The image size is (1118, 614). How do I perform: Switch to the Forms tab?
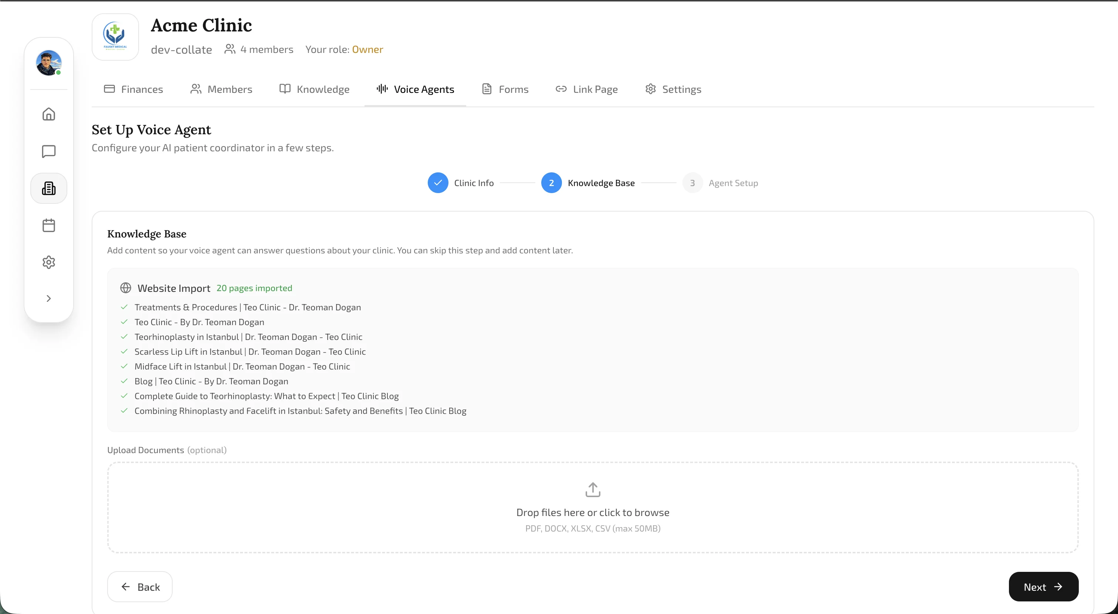(x=505, y=89)
